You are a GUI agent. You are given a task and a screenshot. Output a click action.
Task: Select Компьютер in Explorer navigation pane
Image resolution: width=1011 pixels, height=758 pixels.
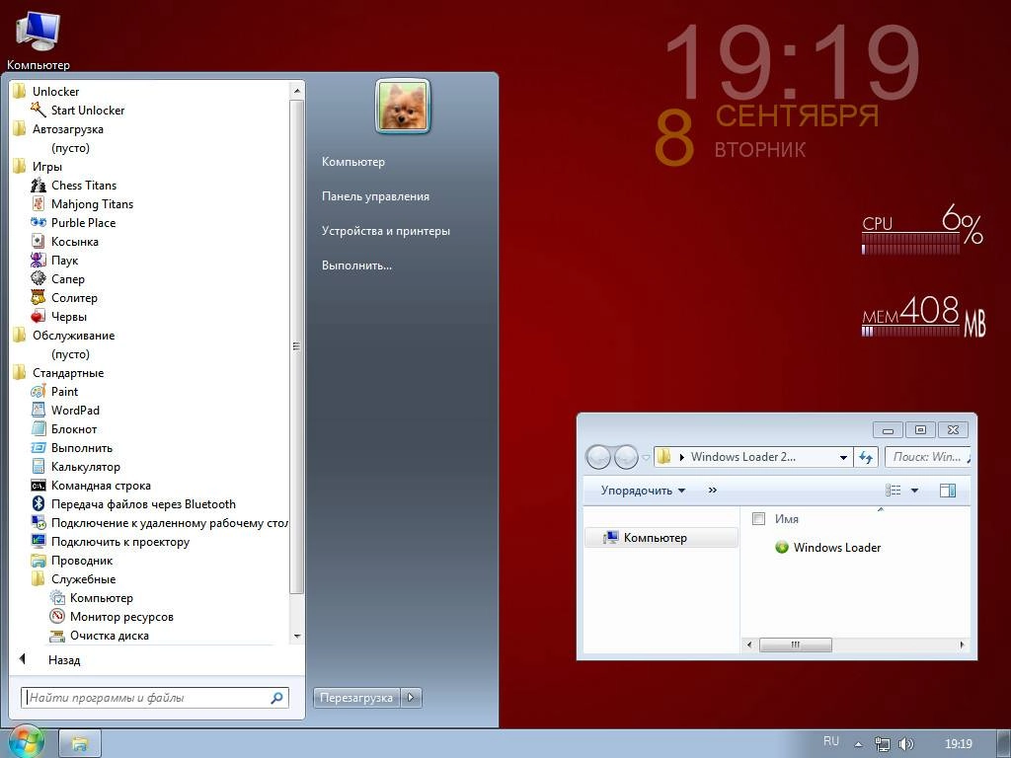tap(661, 538)
